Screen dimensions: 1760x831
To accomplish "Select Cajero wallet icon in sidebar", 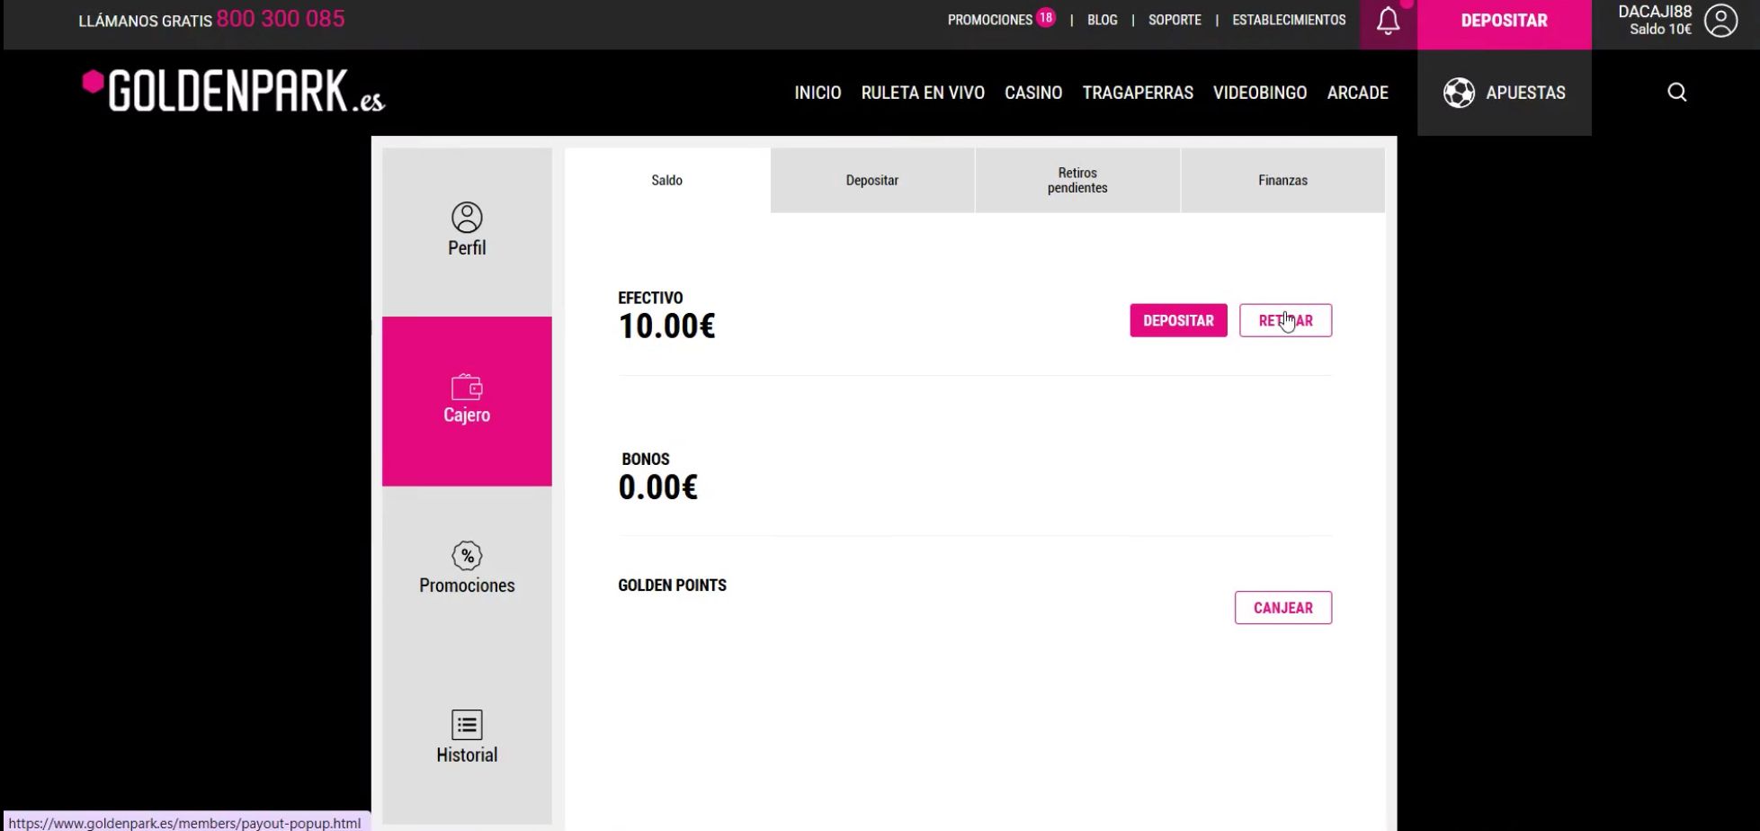I will click(x=467, y=389).
